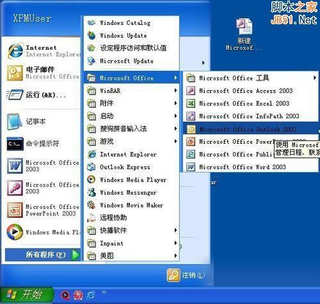Open Microsoft Office 工具 folder icon

tap(191, 78)
